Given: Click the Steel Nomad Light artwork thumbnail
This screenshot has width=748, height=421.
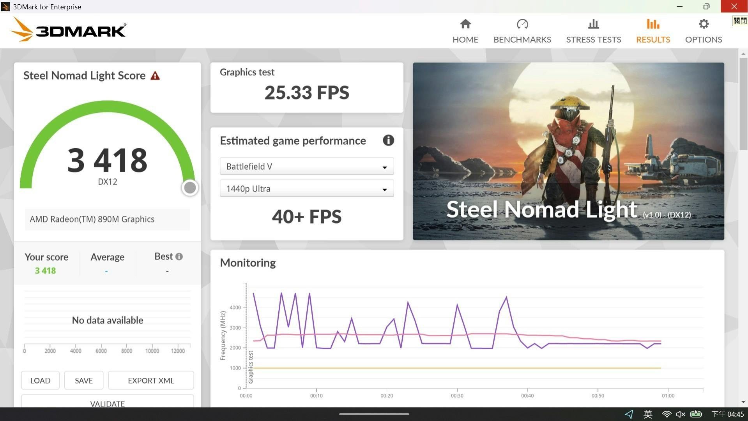Looking at the screenshot, I should click(x=568, y=151).
